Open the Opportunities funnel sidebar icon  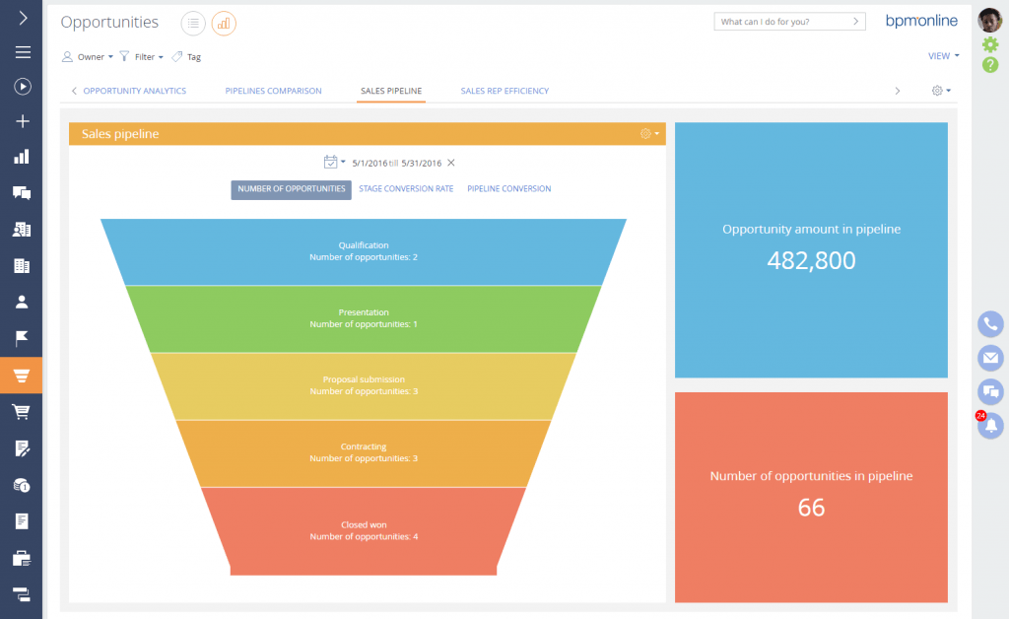coord(22,376)
